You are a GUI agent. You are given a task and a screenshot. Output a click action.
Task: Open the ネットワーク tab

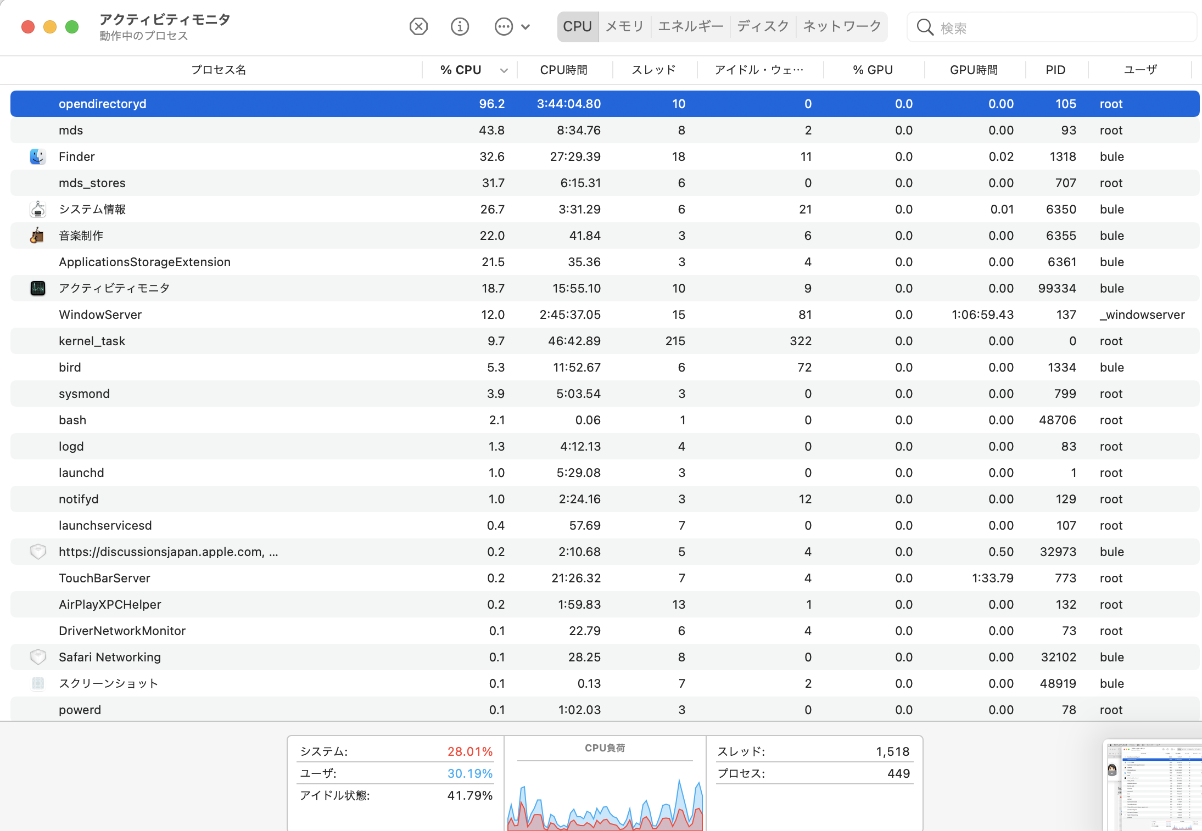(841, 26)
